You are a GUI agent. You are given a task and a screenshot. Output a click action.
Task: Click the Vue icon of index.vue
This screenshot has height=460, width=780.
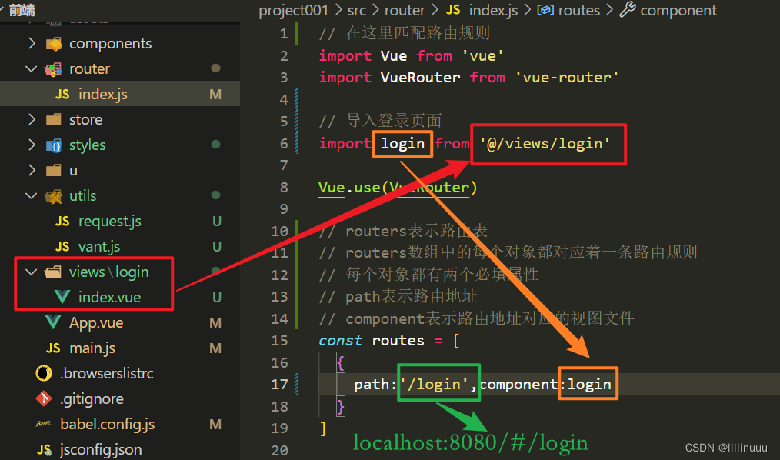[x=62, y=297]
